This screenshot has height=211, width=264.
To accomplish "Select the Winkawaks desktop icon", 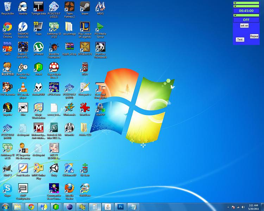I will tap(69, 109).
